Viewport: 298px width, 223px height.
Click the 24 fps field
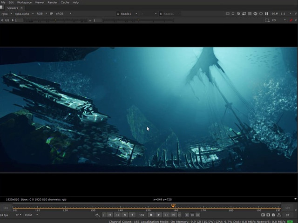[4, 215]
